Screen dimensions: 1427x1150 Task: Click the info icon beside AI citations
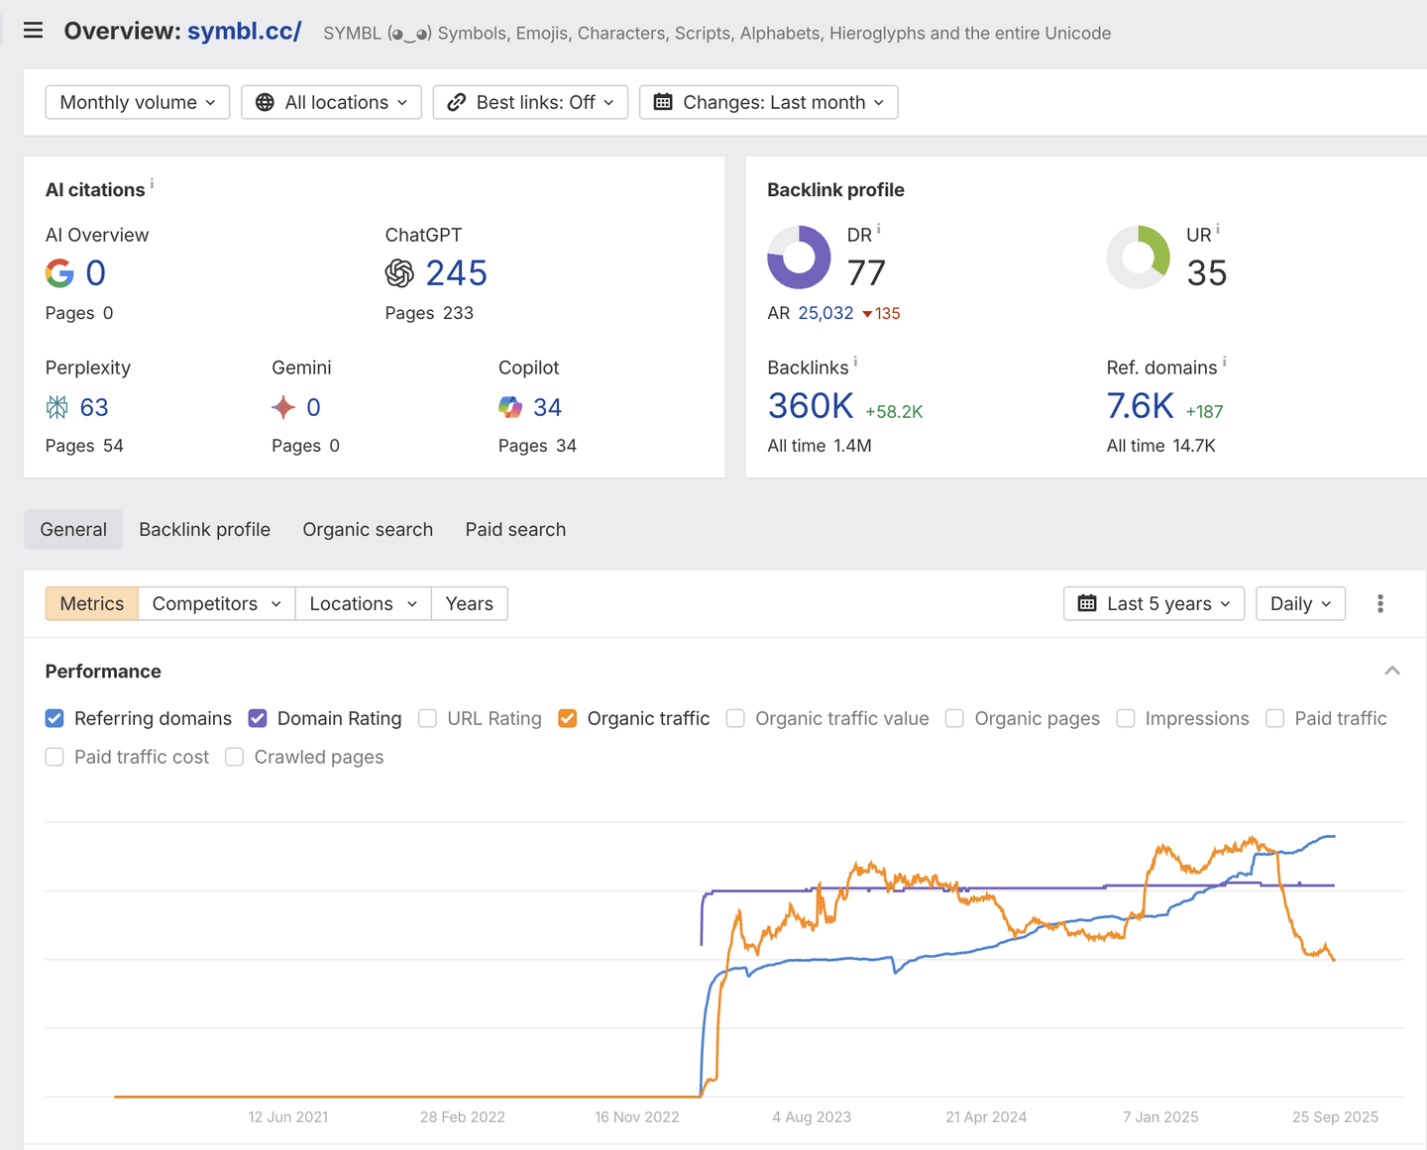(152, 184)
